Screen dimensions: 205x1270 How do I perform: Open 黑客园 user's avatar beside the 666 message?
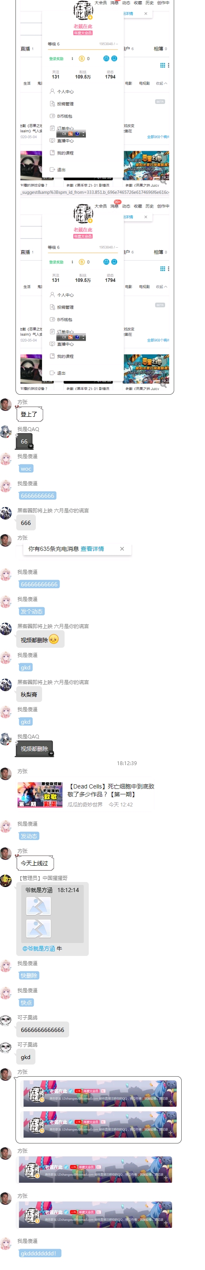pos(6,513)
